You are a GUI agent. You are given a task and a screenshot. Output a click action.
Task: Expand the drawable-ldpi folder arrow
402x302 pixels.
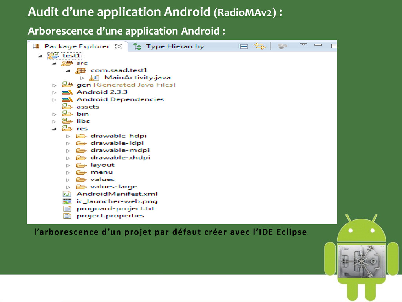68,143
